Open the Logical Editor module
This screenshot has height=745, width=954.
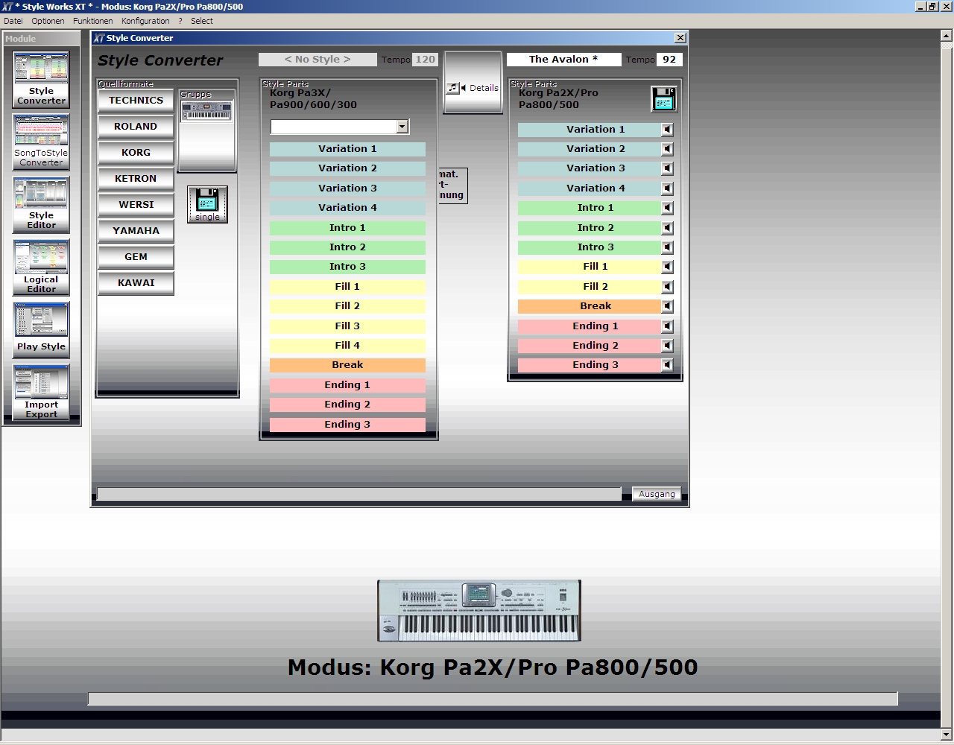coord(41,267)
